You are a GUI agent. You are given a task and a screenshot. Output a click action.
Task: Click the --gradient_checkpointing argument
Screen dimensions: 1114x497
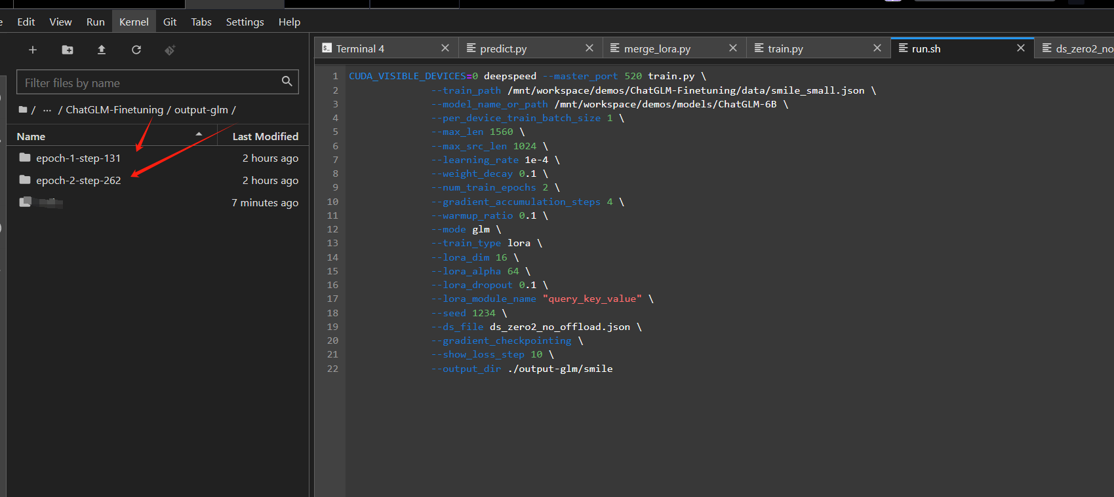tap(501, 341)
